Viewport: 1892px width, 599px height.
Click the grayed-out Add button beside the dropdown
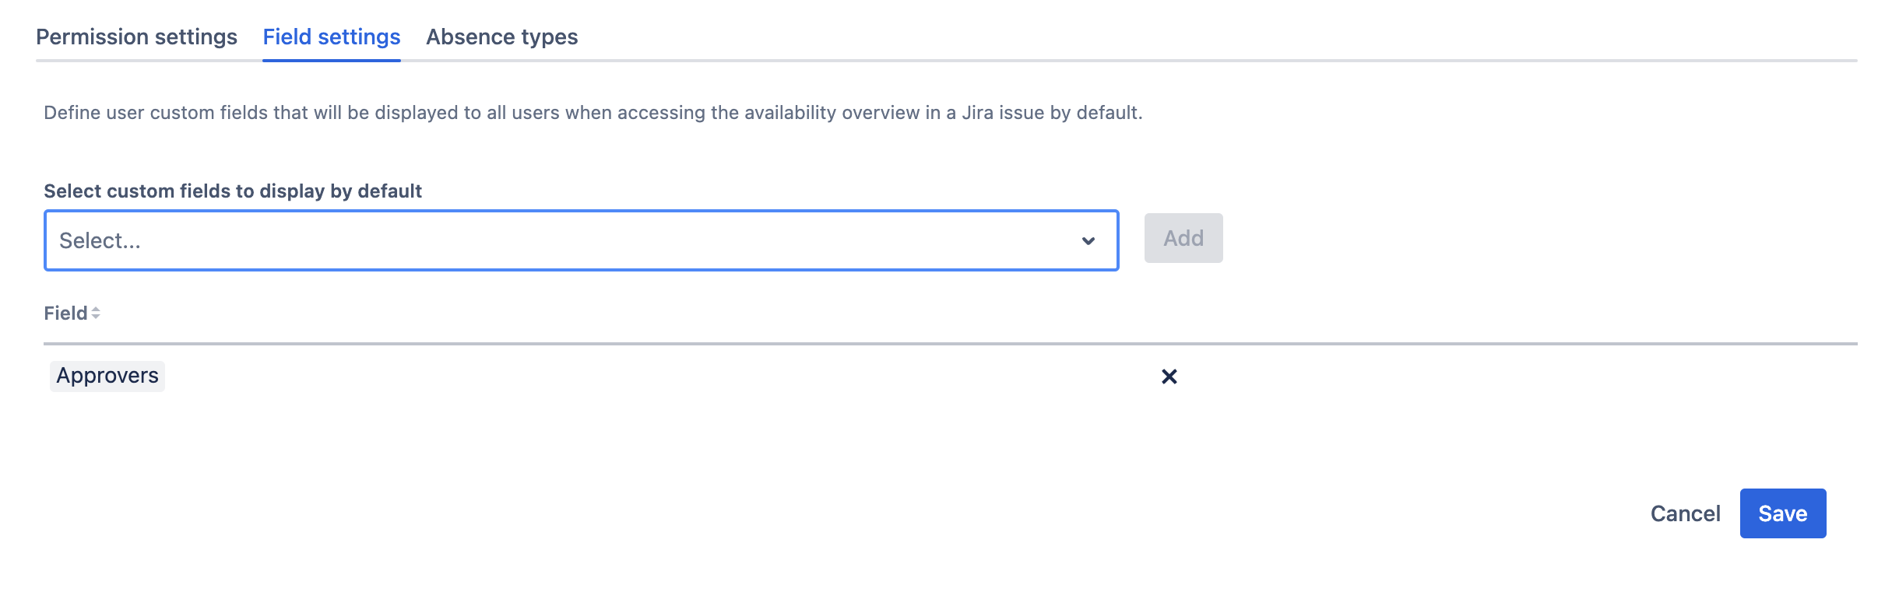pos(1183,238)
